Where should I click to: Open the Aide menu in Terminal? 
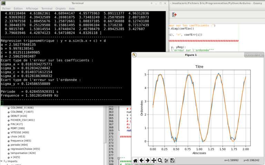(72, 8)
